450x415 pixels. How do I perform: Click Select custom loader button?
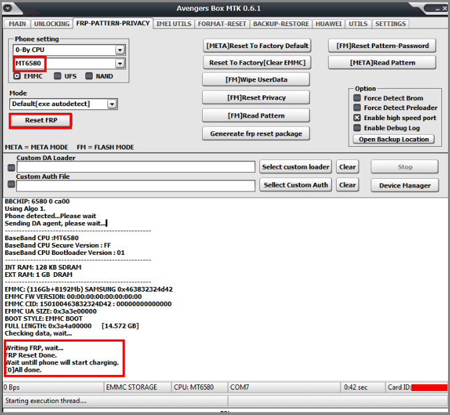(x=295, y=167)
